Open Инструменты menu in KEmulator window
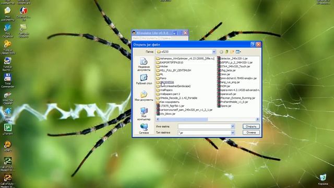 [149, 38]
